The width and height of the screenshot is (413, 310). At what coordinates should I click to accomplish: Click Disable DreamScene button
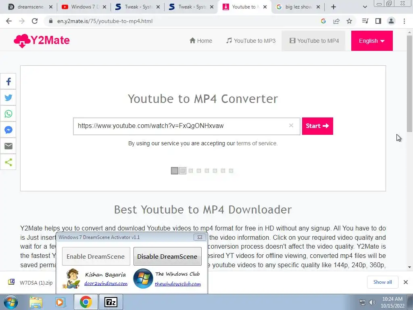pyautogui.click(x=167, y=256)
